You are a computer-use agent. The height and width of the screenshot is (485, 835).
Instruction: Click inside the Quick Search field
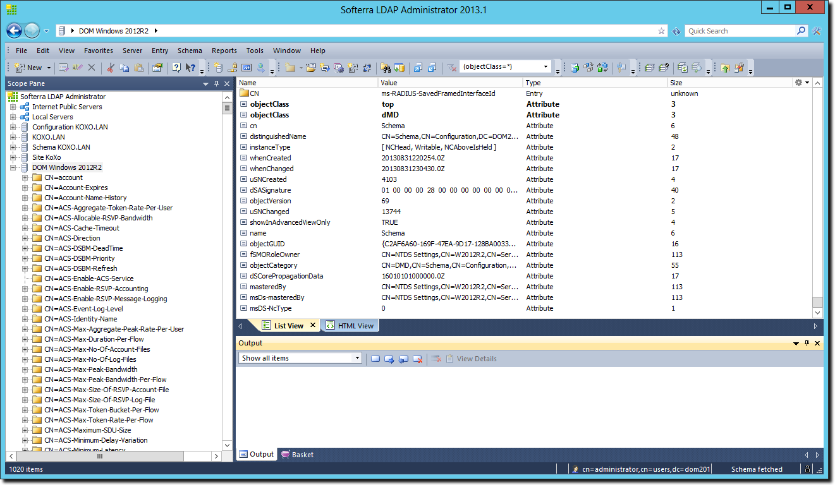pyautogui.click(x=740, y=31)
